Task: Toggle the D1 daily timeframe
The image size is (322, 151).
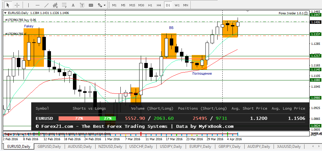Action: [168, 5]
